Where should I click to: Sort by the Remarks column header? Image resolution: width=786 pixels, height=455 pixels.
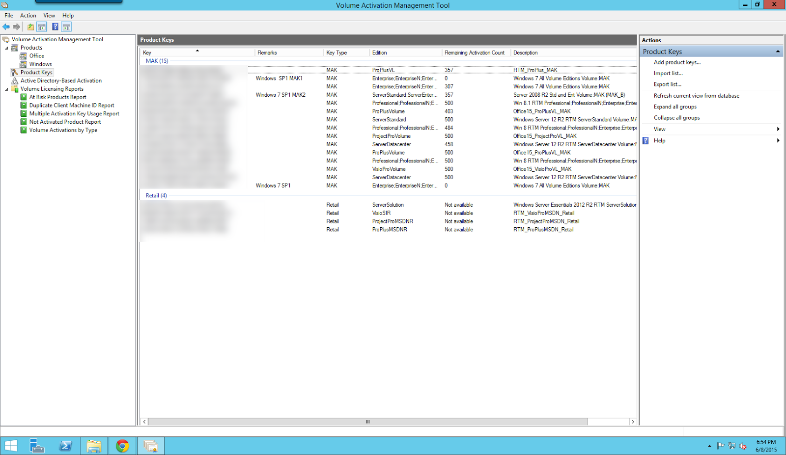coord(289,53)
